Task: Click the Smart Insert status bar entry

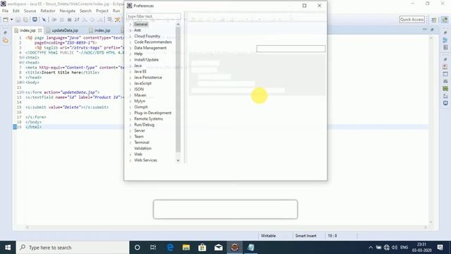Action: point(305,236)
